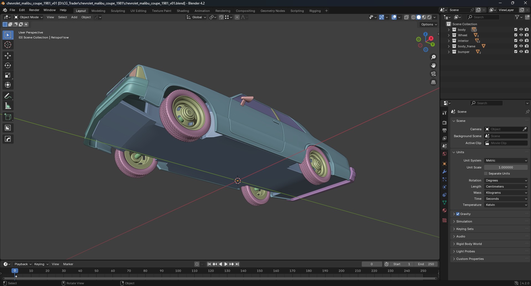Enable the Separate Units checkbox

pos(486,173)
